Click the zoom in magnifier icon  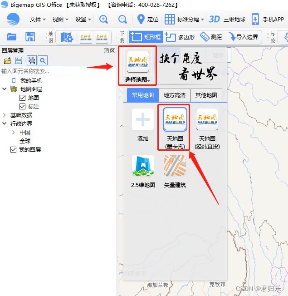(103, 19)
